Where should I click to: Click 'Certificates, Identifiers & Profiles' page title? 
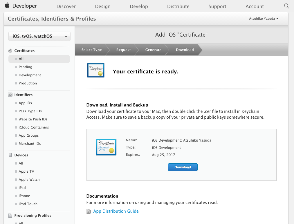pos(52,19)
